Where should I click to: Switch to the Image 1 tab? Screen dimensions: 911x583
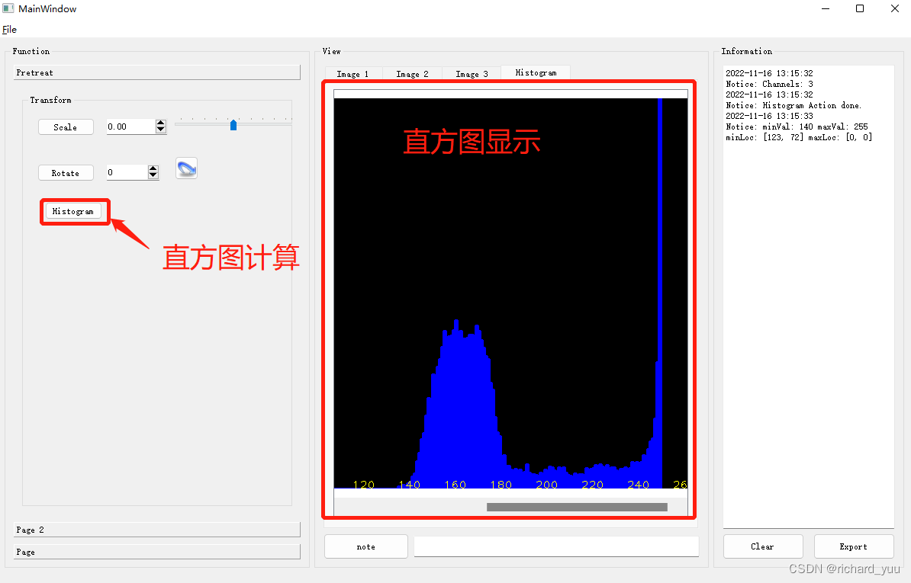(x=352, y=73)
